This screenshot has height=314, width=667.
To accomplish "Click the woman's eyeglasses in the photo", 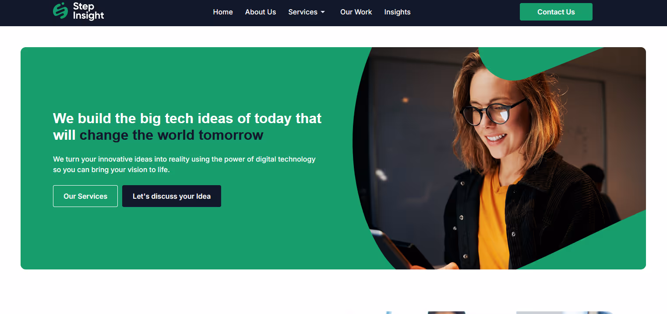I will (x=494, y=110).
